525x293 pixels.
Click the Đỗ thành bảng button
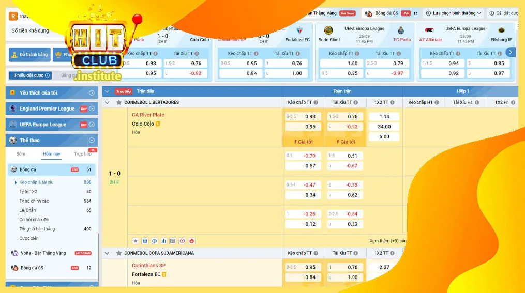point(30,55)
